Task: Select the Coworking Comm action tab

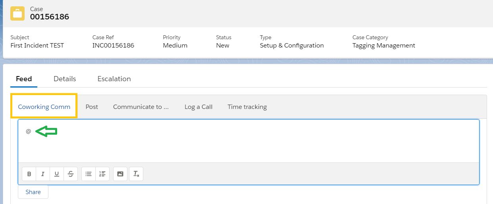Action: point(44,107)
